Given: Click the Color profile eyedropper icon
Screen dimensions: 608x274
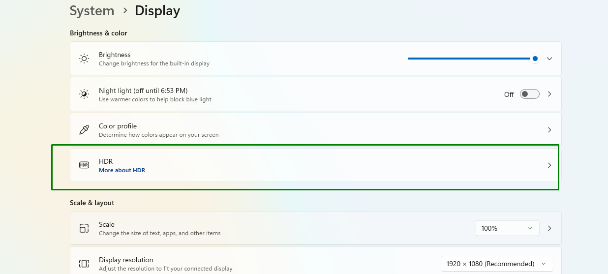Looking at the screenshot, I should click(x=84, y=130).
